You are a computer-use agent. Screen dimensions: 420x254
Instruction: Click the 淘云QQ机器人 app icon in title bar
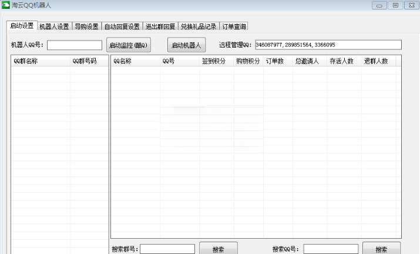click(6, 5)
